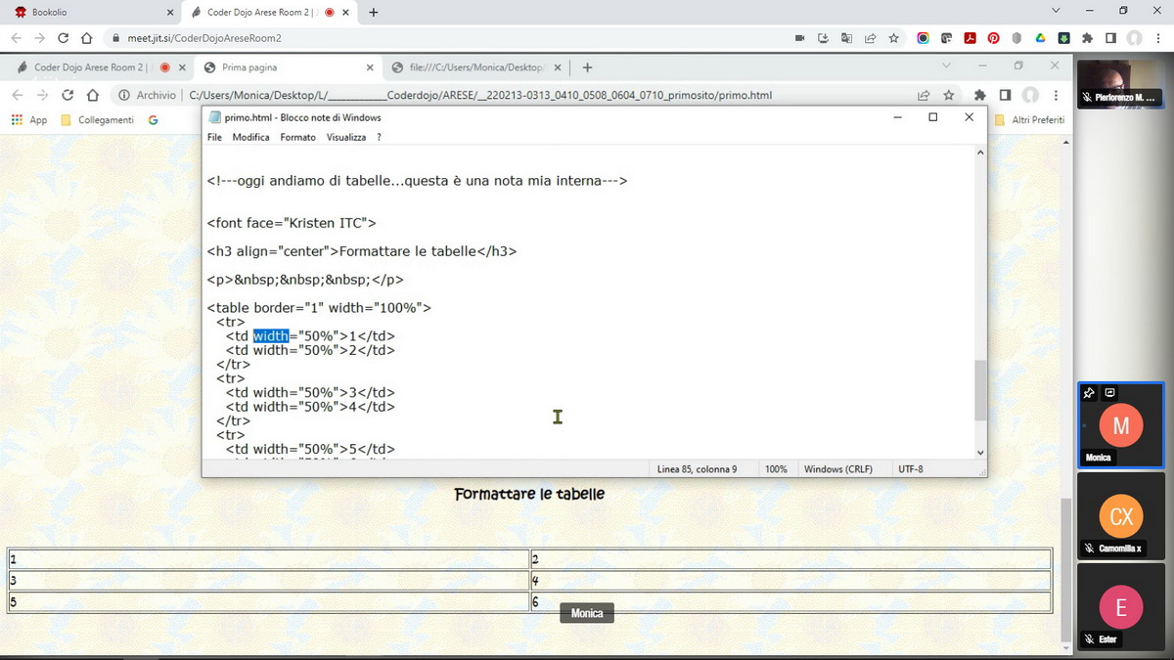This screenshot has width=1174, height=660.
Task: Open the puzzle extensions icon in shared-screen browser
Action: click(980, 95)
